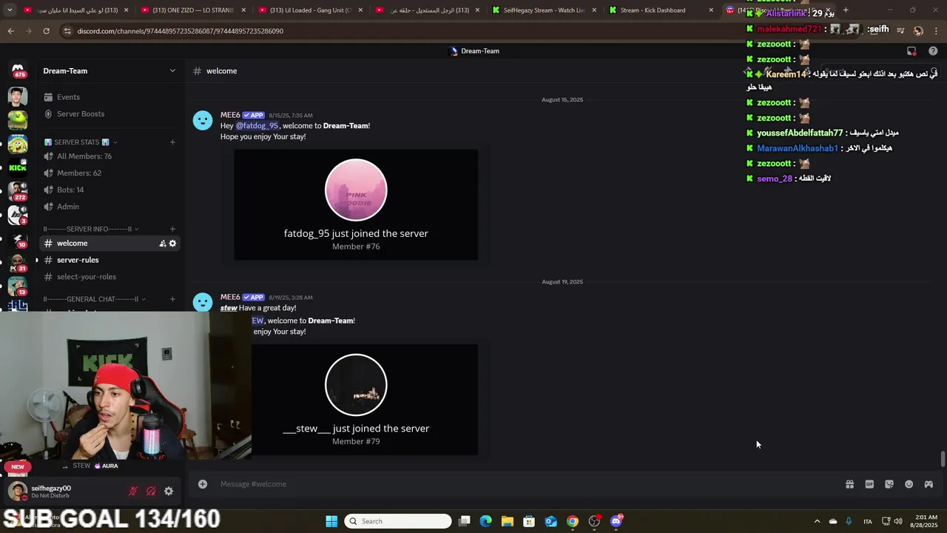Screen dimensions: 947x533
Task: Reload the page in Chrome
Action: (x=46, y=31)
